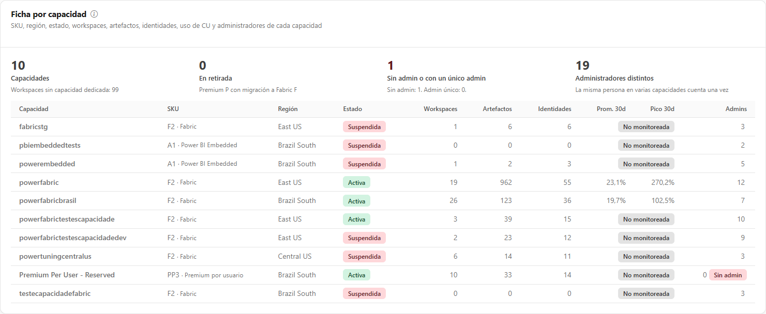
Task: Click the PP3 · Premium por usuario SKU
Action: [205, 275]
